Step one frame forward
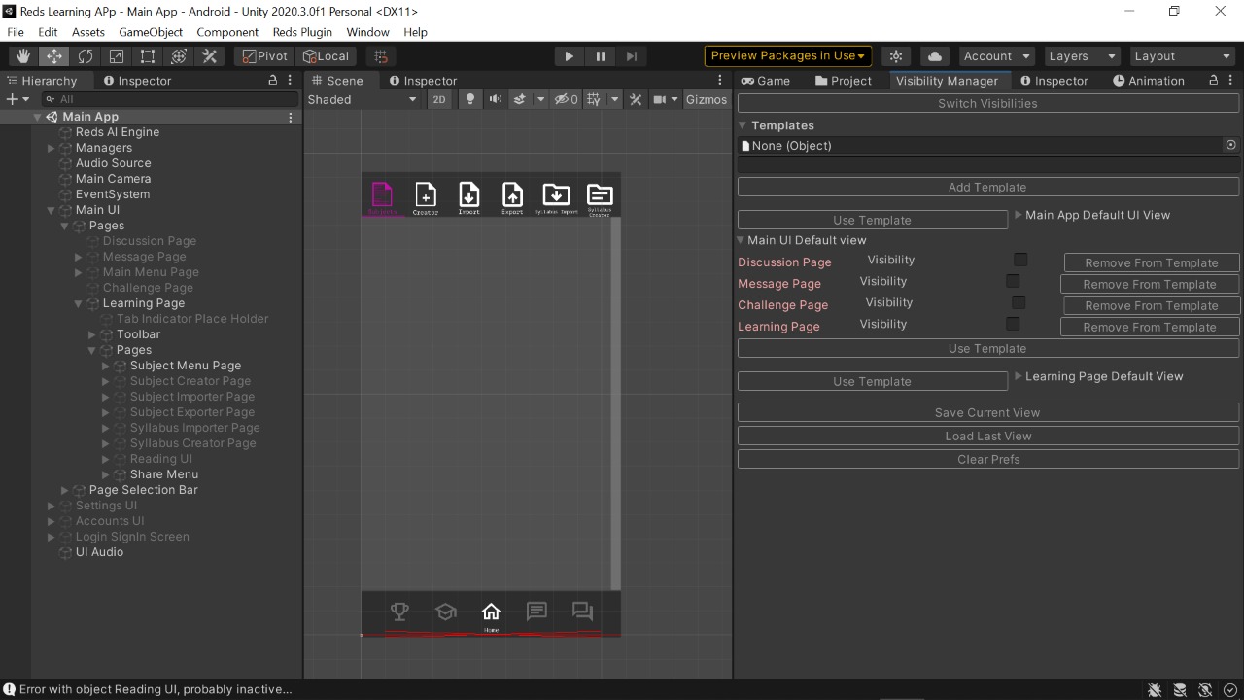1244x700 pixels. point(631,56)
